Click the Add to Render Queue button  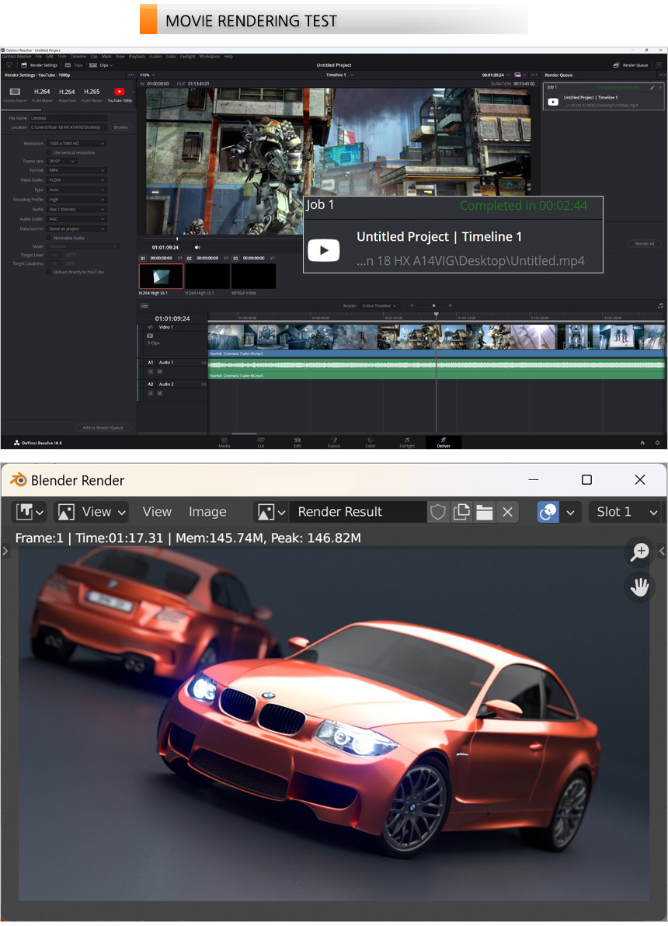103,427
